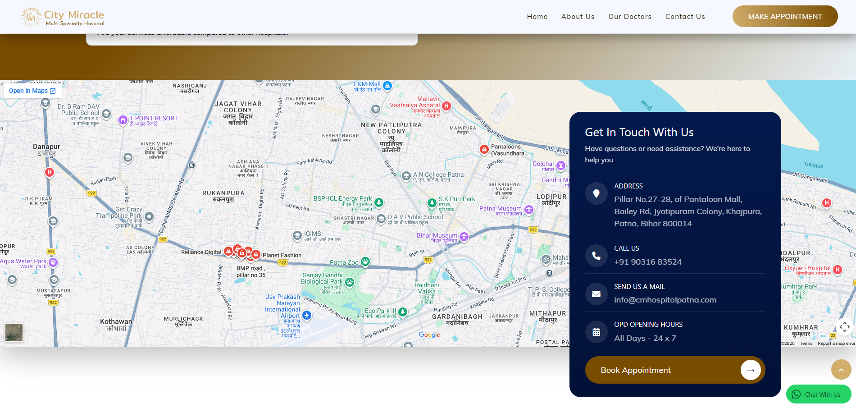Navigate to Contact Us
The width and height of the screenshot is (856, 408).
click(685, 17)
